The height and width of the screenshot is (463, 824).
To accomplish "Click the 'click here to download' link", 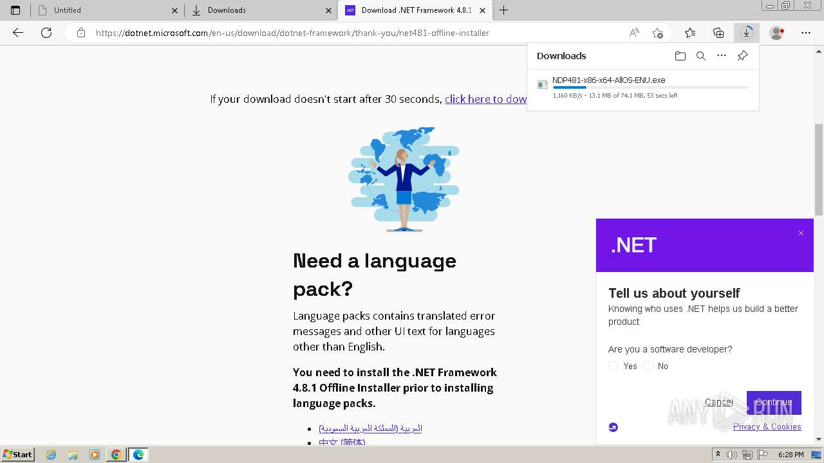I will 485,99.
